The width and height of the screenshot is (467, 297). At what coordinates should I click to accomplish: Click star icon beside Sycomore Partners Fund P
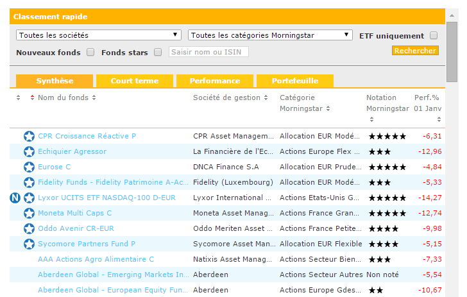coord(29,244)
